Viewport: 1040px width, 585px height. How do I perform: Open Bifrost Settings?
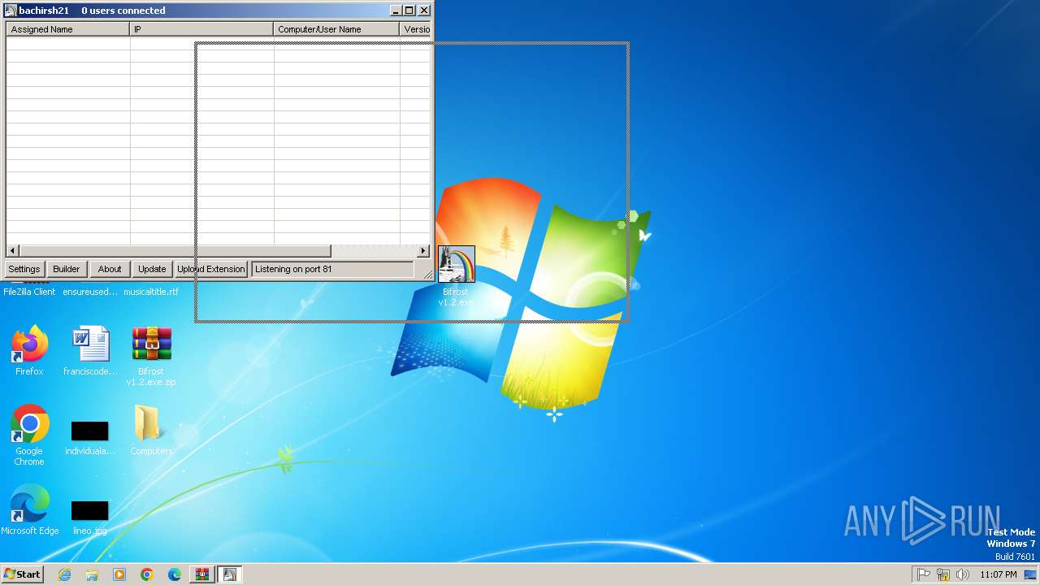click(x=24, y=269)
